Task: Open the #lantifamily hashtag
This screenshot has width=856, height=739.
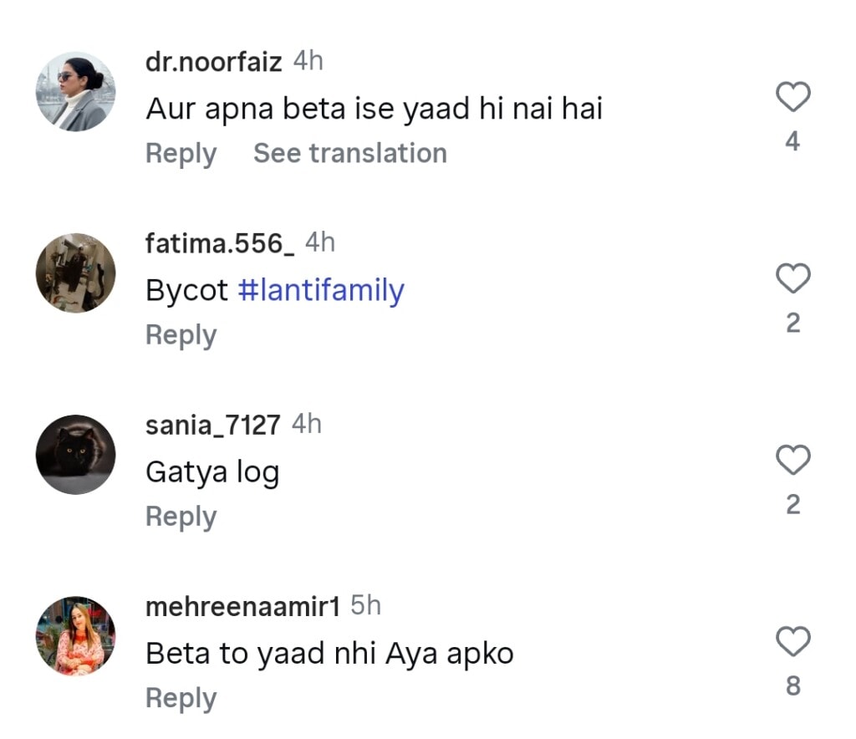Action: (x=321, y=290)
